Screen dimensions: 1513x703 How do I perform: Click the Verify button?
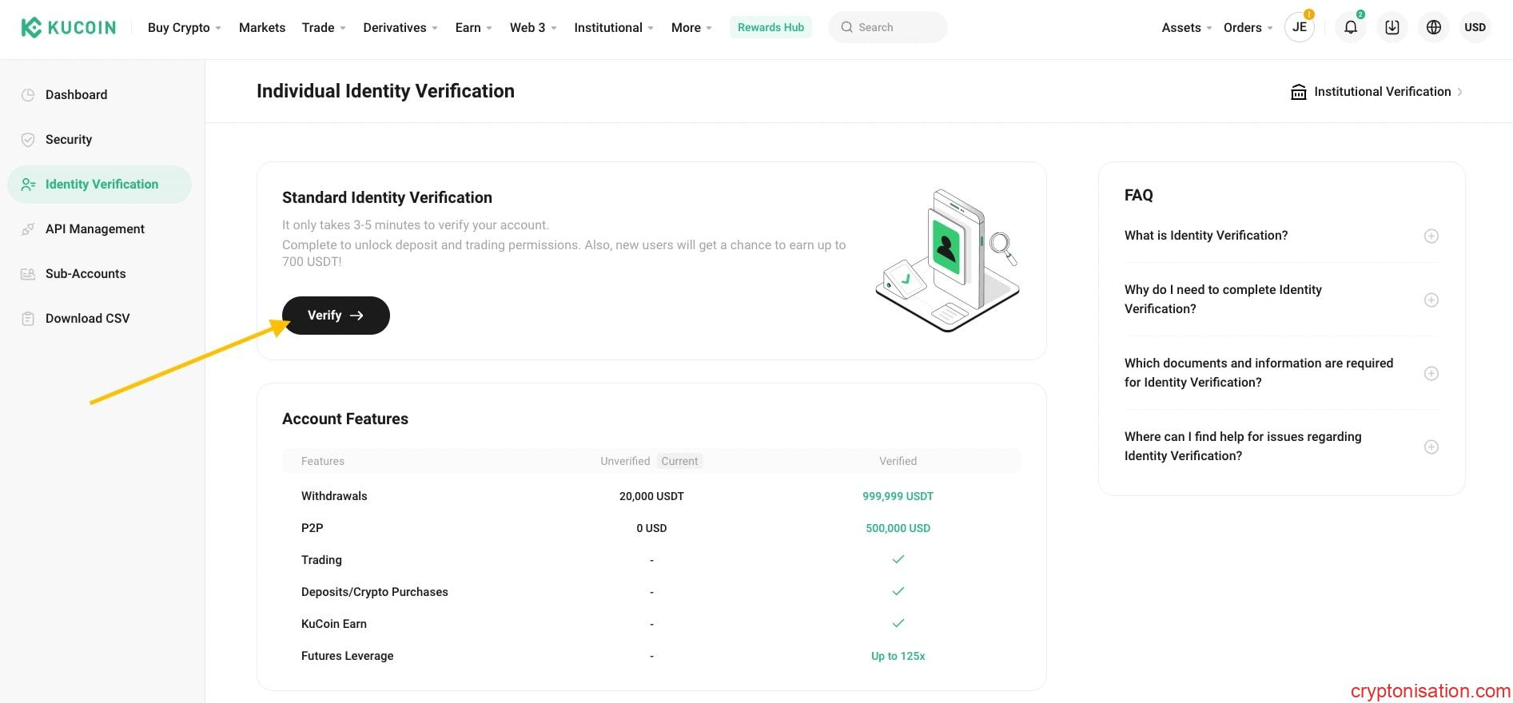tap(336, 316)
